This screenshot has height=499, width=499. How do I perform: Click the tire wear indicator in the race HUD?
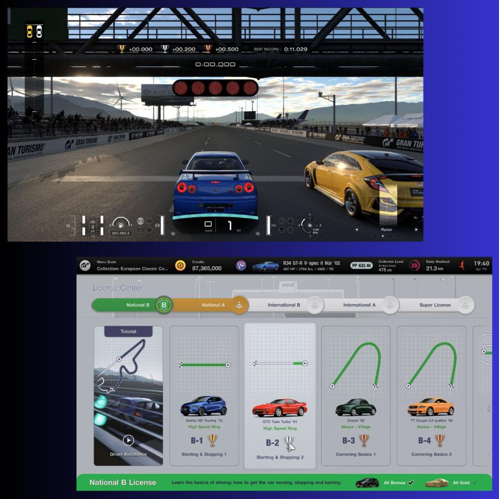click(93, 225)
